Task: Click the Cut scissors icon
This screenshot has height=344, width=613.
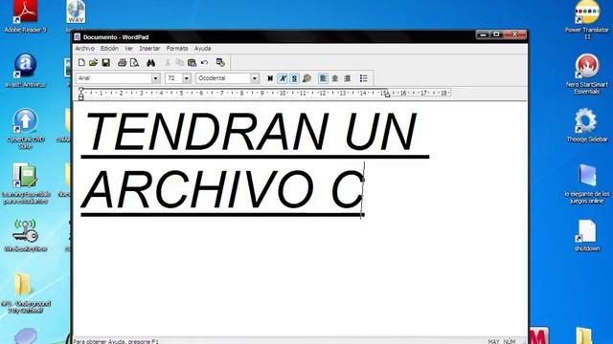Action: 168,62
